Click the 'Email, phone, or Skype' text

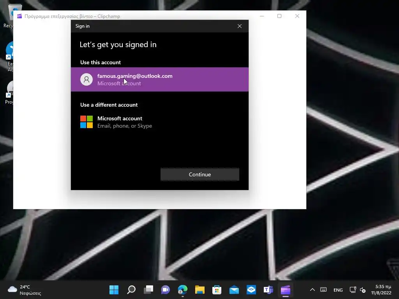click(125, 126)
